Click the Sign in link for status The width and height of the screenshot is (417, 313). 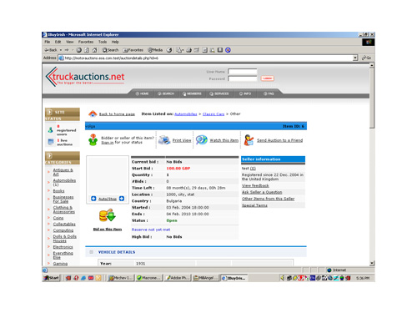point(108,143)
